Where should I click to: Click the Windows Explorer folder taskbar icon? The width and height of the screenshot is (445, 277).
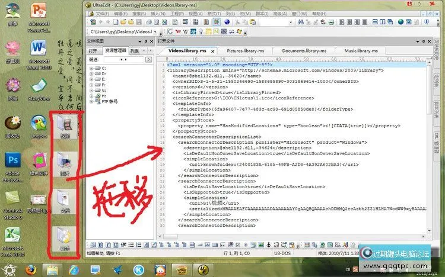[x=52, y=270]
